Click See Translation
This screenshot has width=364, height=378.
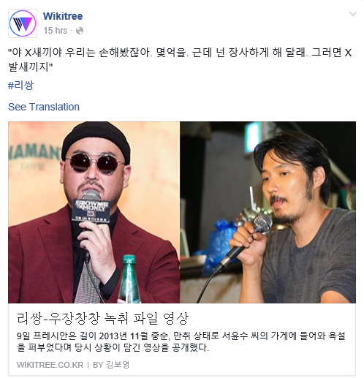point(44,107)
